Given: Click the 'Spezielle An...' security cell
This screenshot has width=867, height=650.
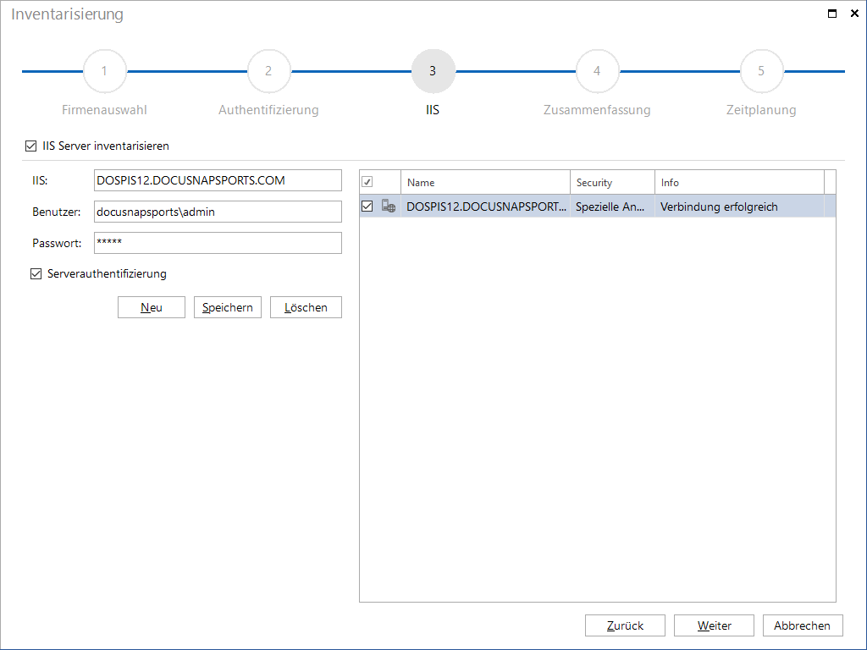Looking at the screenshot, I should 612,207.
